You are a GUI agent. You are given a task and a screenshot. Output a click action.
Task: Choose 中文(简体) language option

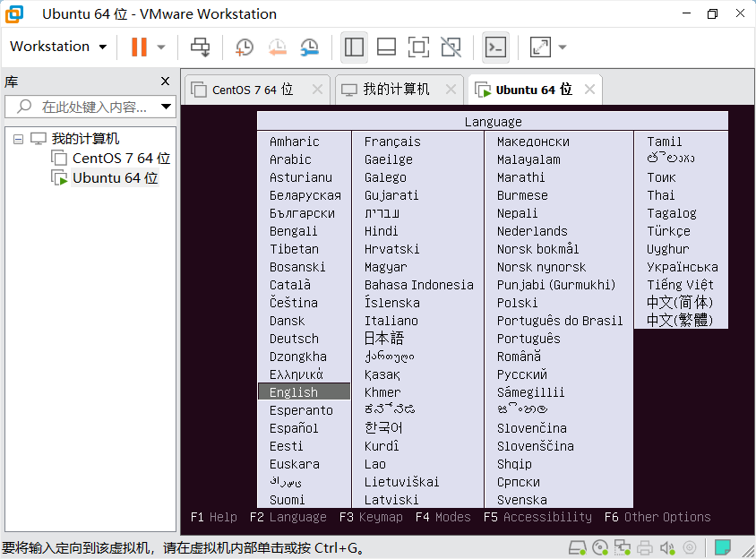[x=680, y=303]
